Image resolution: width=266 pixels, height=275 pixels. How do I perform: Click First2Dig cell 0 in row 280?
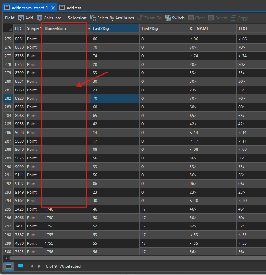(x=164, y=82)
